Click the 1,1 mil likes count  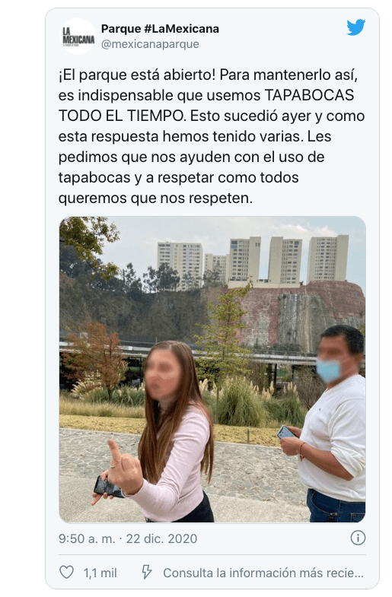click(x=100, y=573)
